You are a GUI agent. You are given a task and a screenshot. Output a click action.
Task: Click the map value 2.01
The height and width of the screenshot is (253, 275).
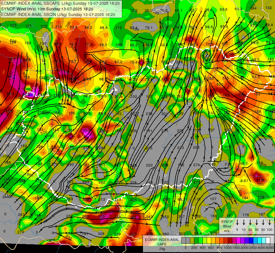click(x=244, y=181)
